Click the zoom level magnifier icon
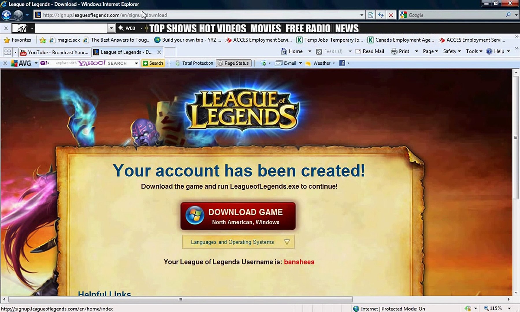The width and height of the screenshot is (520, 312). pos(486,308)
